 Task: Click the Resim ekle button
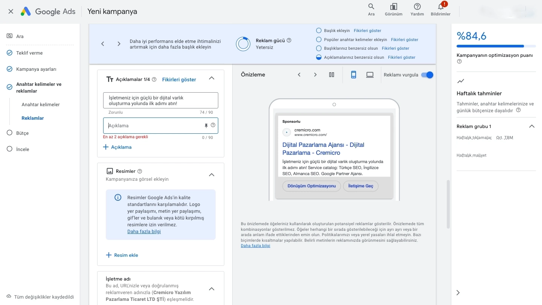point(122,255)
